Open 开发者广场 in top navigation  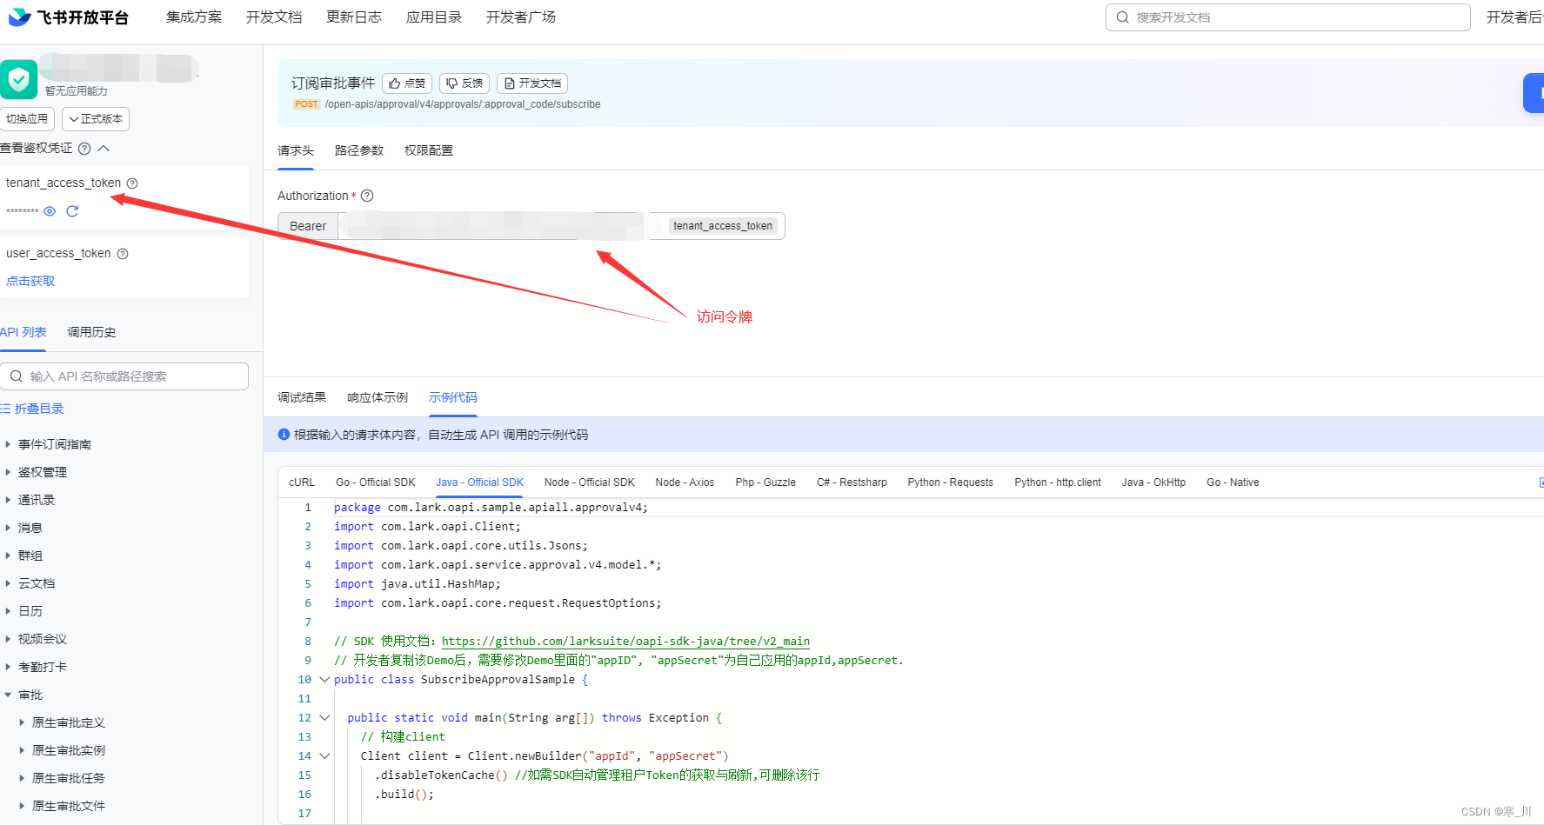pyautogui.click(x=521, y=17)
